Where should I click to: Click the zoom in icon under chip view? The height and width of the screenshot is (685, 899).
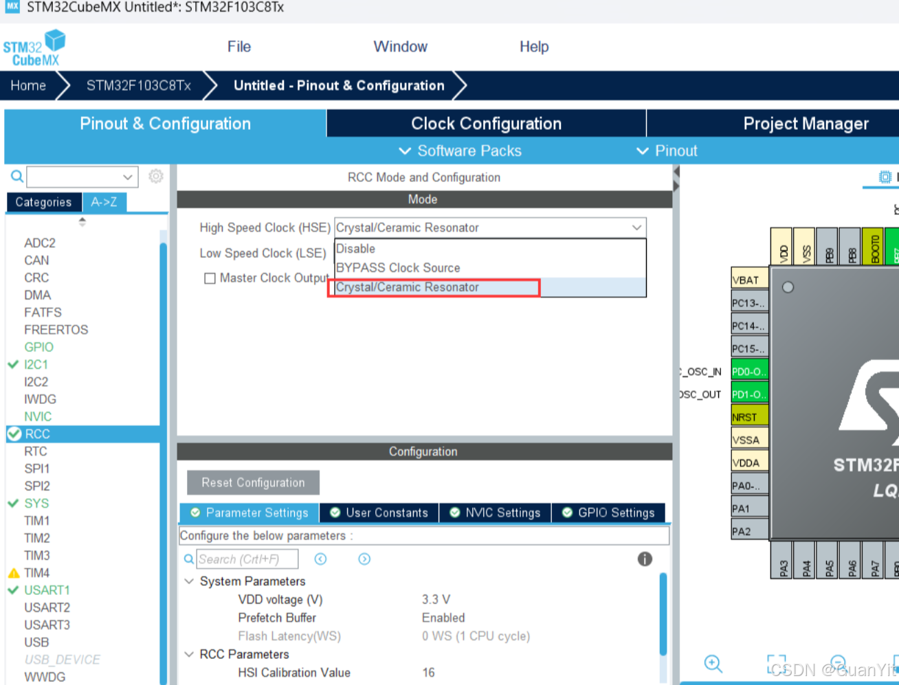[713, 664]
